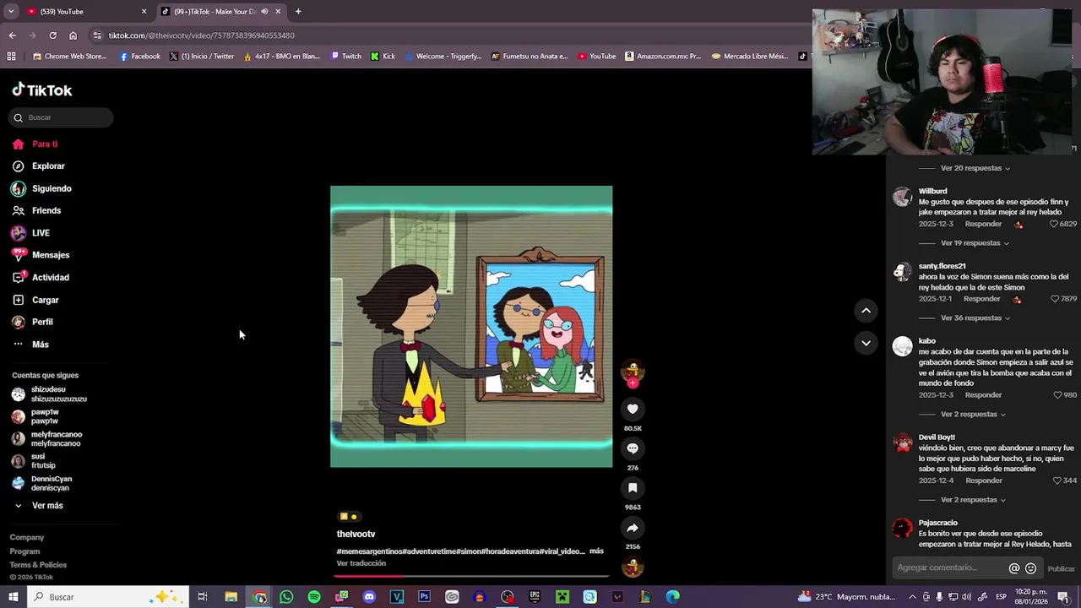Open Kick bookmark
This screenshot has width=1081, height=608.
coord(383,57)
